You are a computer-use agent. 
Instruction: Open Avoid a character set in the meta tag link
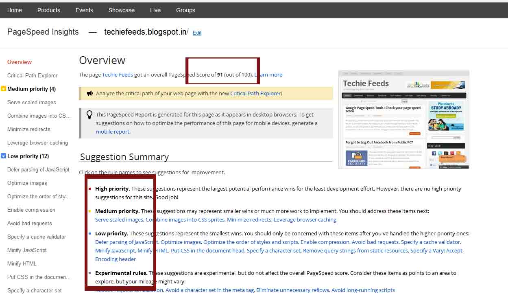tap(209, 290)
